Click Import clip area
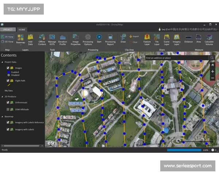 click(x=134, y=36)
